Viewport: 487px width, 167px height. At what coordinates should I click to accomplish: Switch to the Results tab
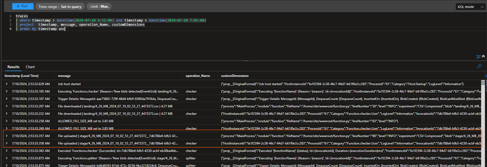coord(13,67)
